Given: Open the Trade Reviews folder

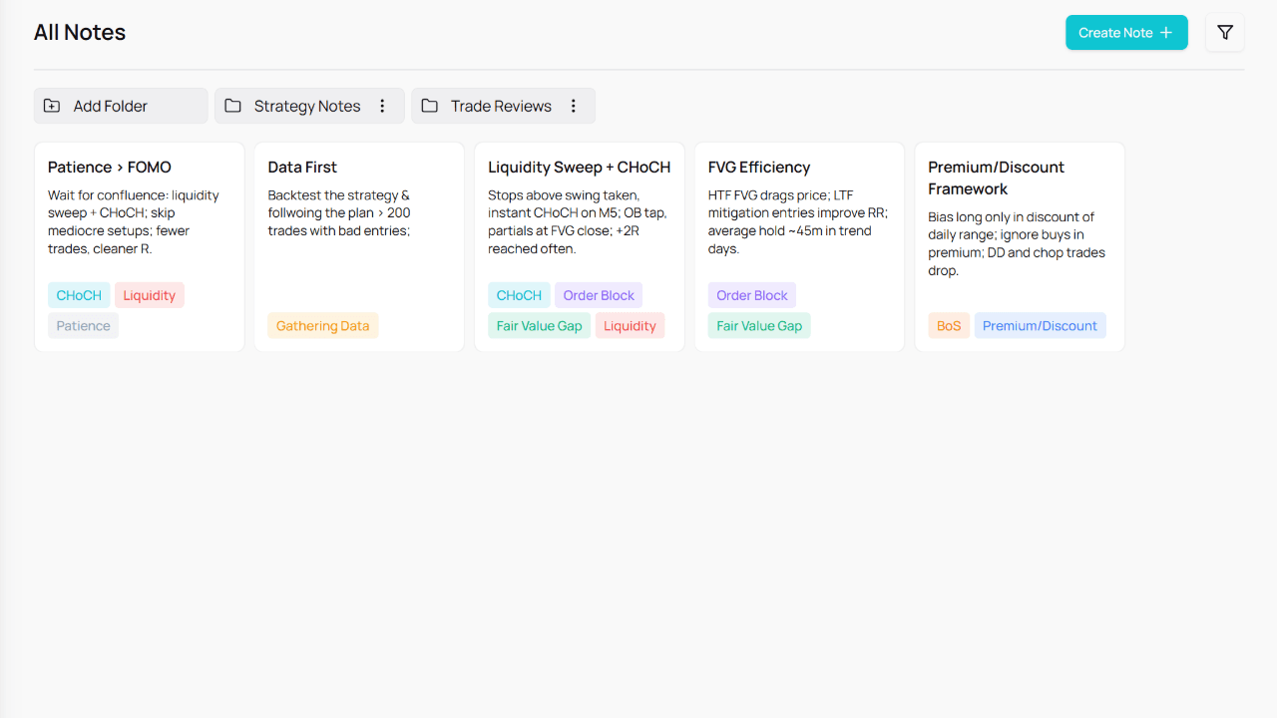Looking at the screenshot, I should click(500, 106).
